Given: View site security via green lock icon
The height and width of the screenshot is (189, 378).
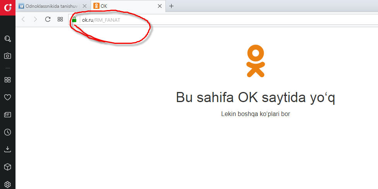Looking at the screenshot, I should point(74,20).
